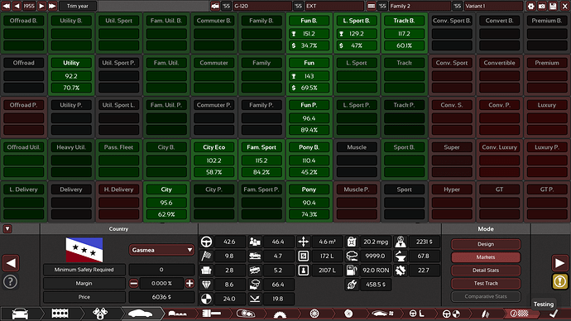Click the fuel economy jerrycan icon
Viewport: 571px width, 321px height.
tap(352, 242)
